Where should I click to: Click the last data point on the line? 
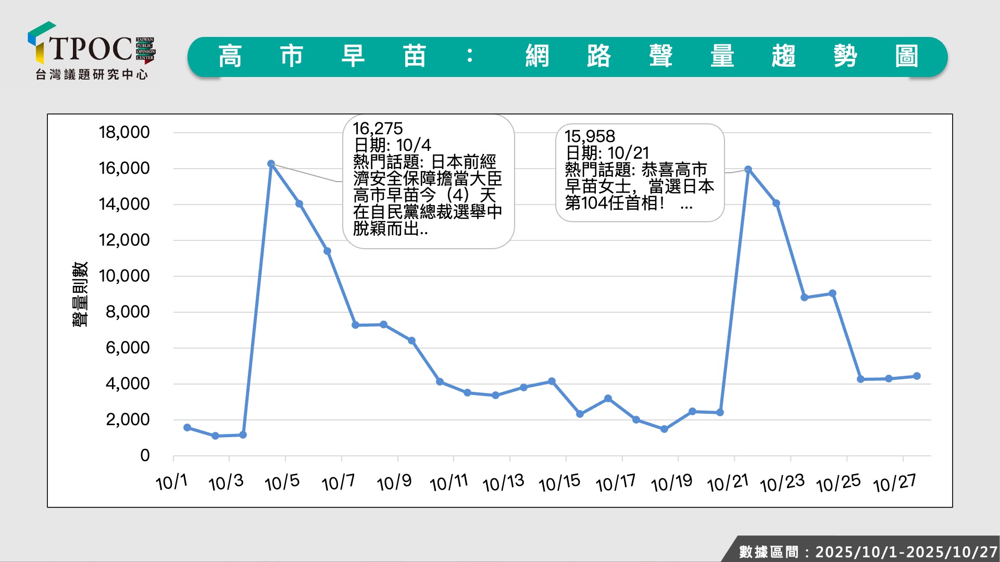917,376
